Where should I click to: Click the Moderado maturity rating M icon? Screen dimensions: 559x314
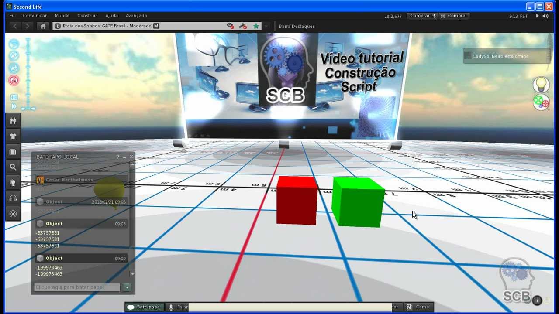pos(156,26)
